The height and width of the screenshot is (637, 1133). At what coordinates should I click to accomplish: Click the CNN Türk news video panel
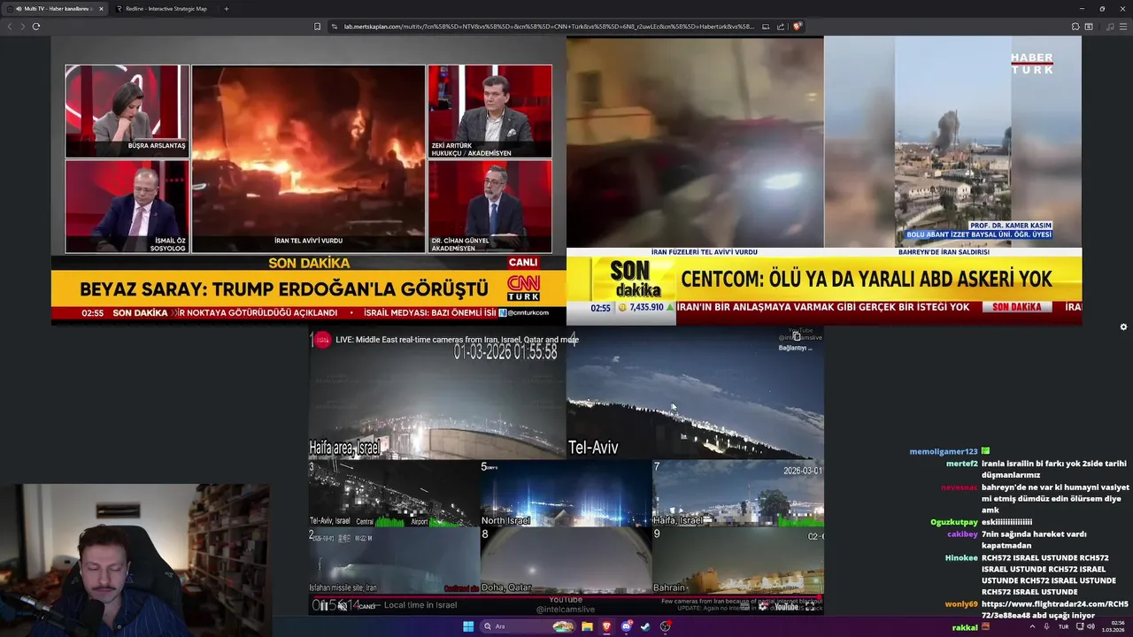[x=308, y=180]
